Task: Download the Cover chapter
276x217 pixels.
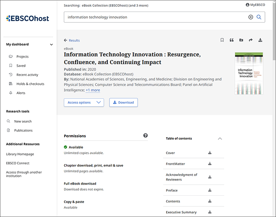Action: pyautogui.click(x=210, y=152)
